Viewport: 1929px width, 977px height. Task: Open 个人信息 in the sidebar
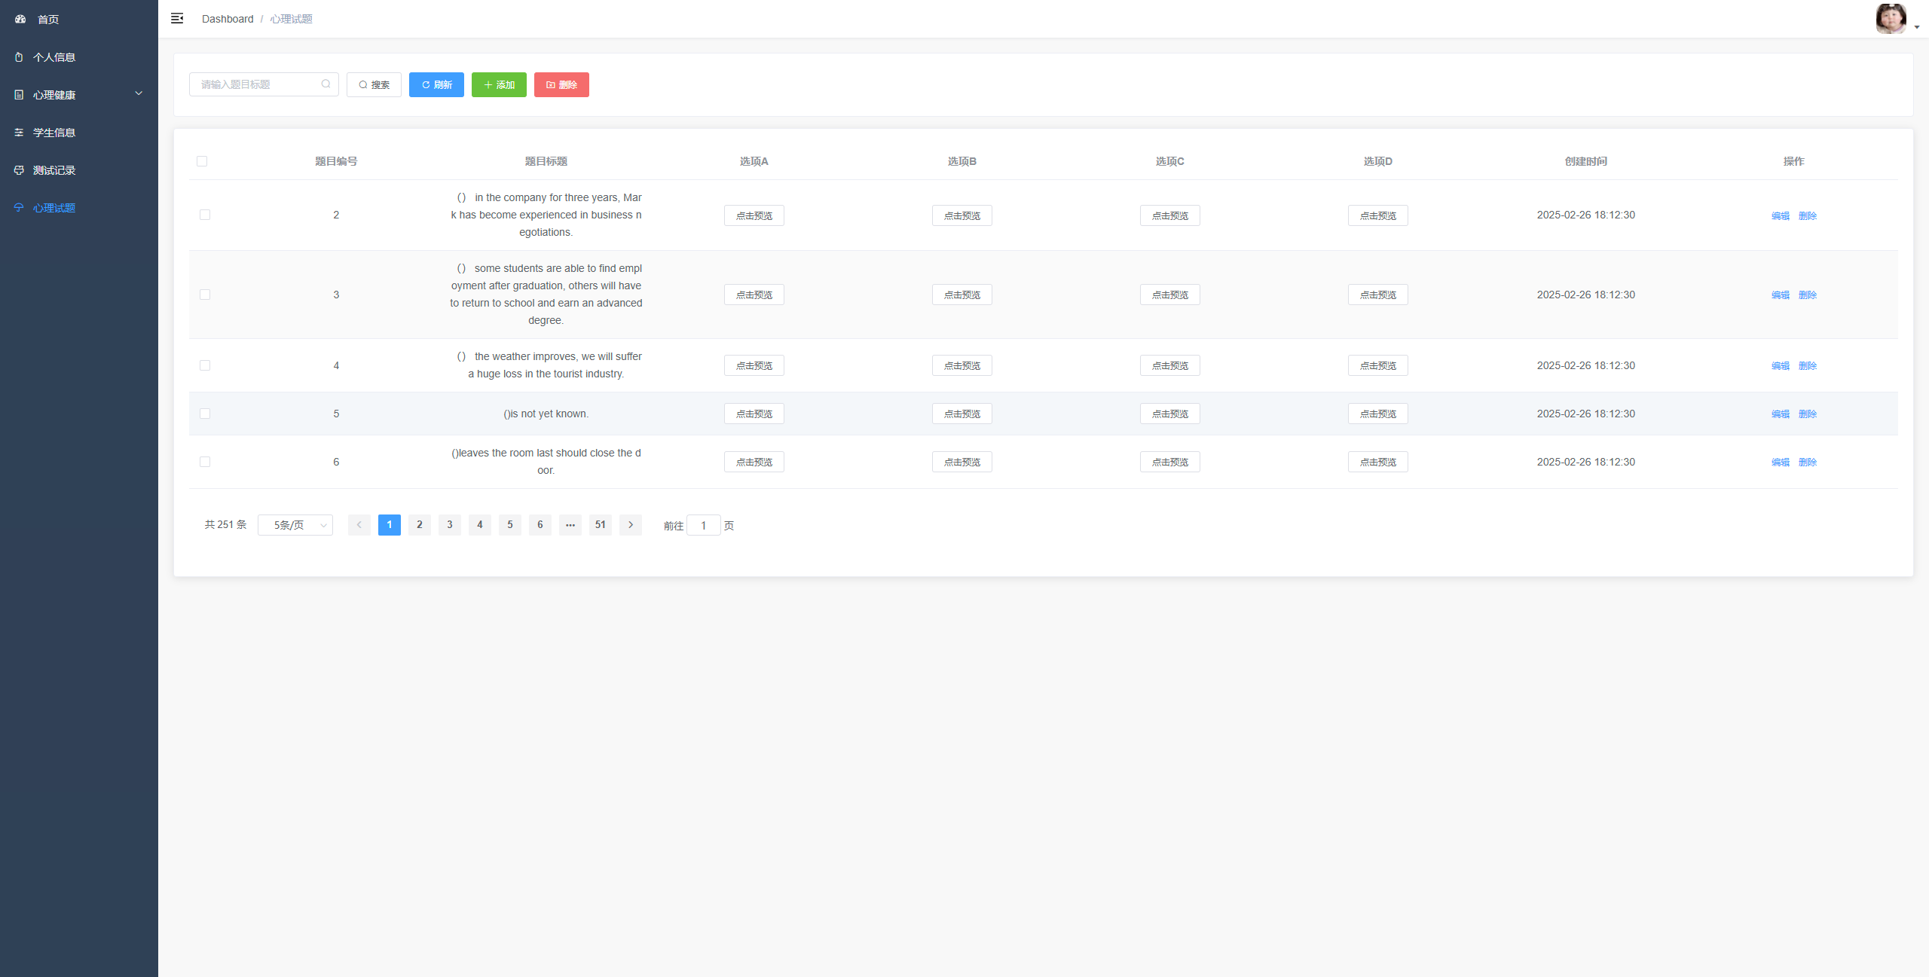[x=79, y=57]
